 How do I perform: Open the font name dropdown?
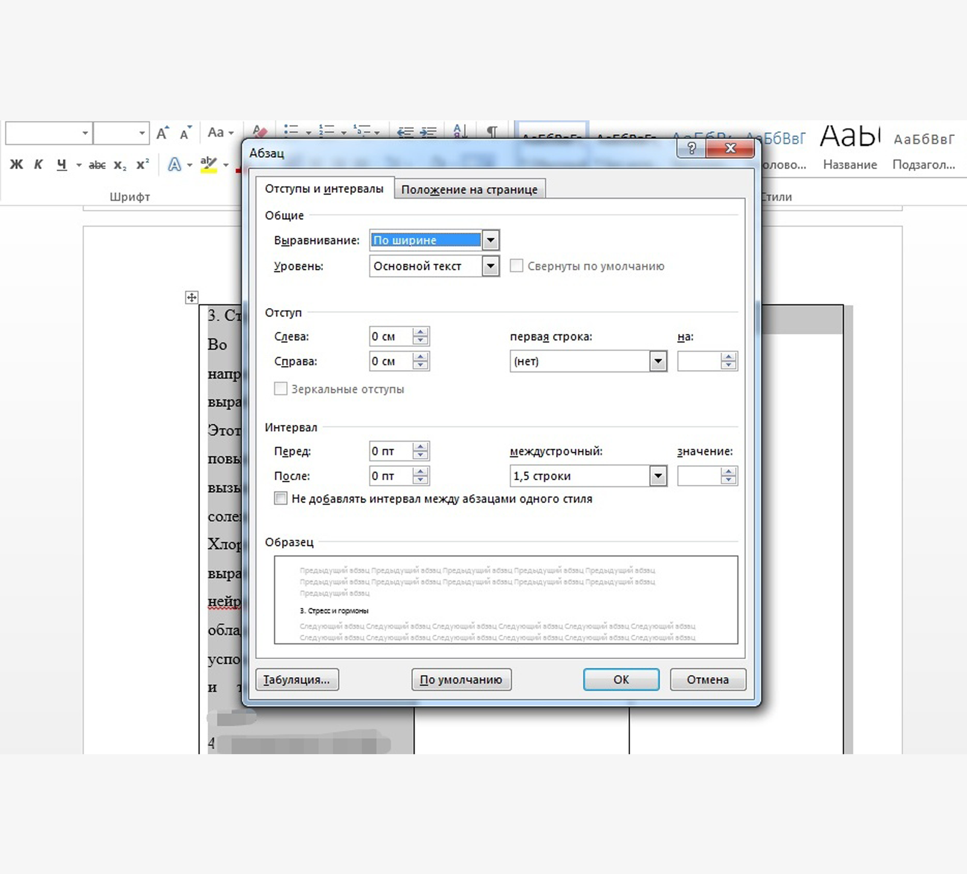click(x=85, y=133)
